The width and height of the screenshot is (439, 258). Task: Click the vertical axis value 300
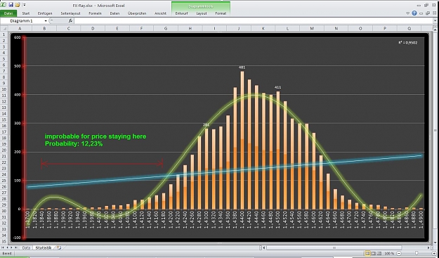pos(18,123)
